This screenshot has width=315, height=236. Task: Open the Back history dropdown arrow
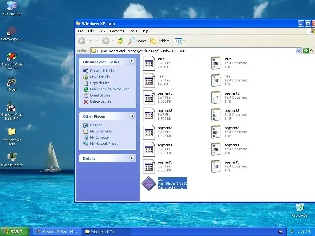pyautogui.click(x=97, y=41)
